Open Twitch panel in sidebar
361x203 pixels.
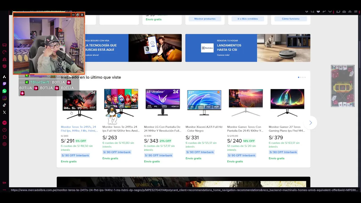pos(4,84)
